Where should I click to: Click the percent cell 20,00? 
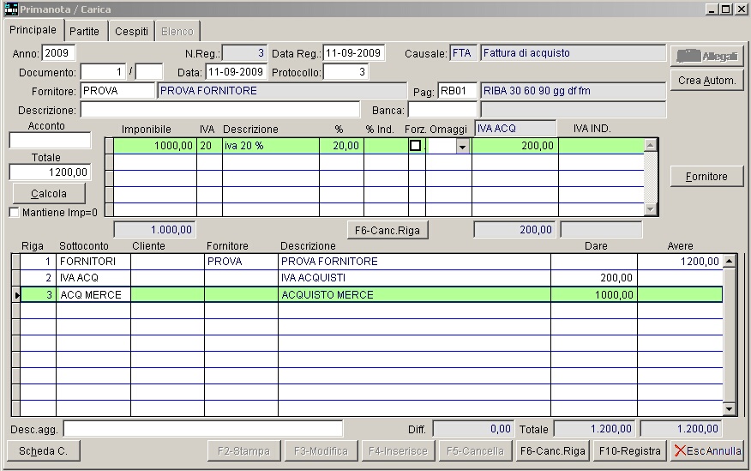click(x=341, y=146)
